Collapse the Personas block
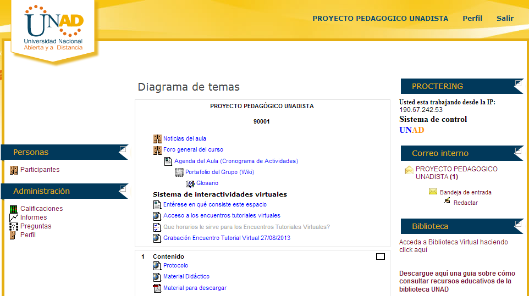The image size is (529, 296). pos(123,149)
